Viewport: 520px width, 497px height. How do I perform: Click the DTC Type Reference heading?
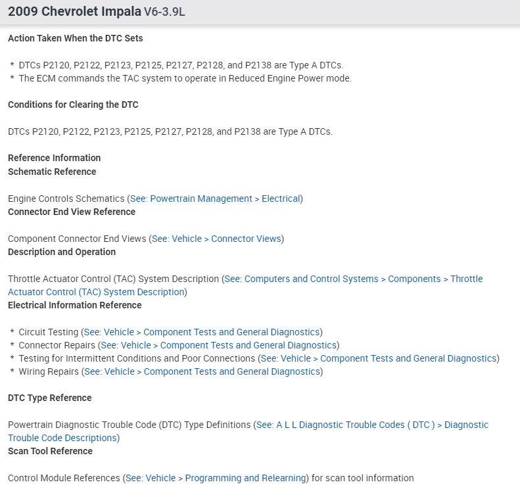[49, 398]
